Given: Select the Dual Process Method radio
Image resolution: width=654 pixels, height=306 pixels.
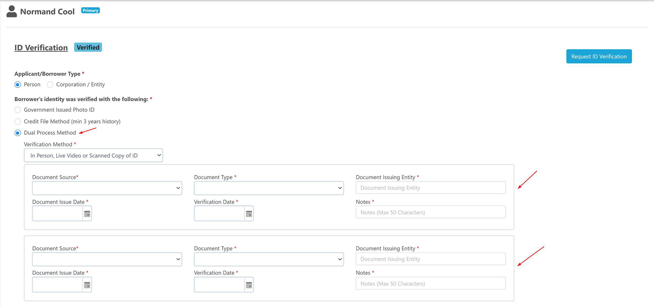Looking at the screenshot, I should coord(18,133).
